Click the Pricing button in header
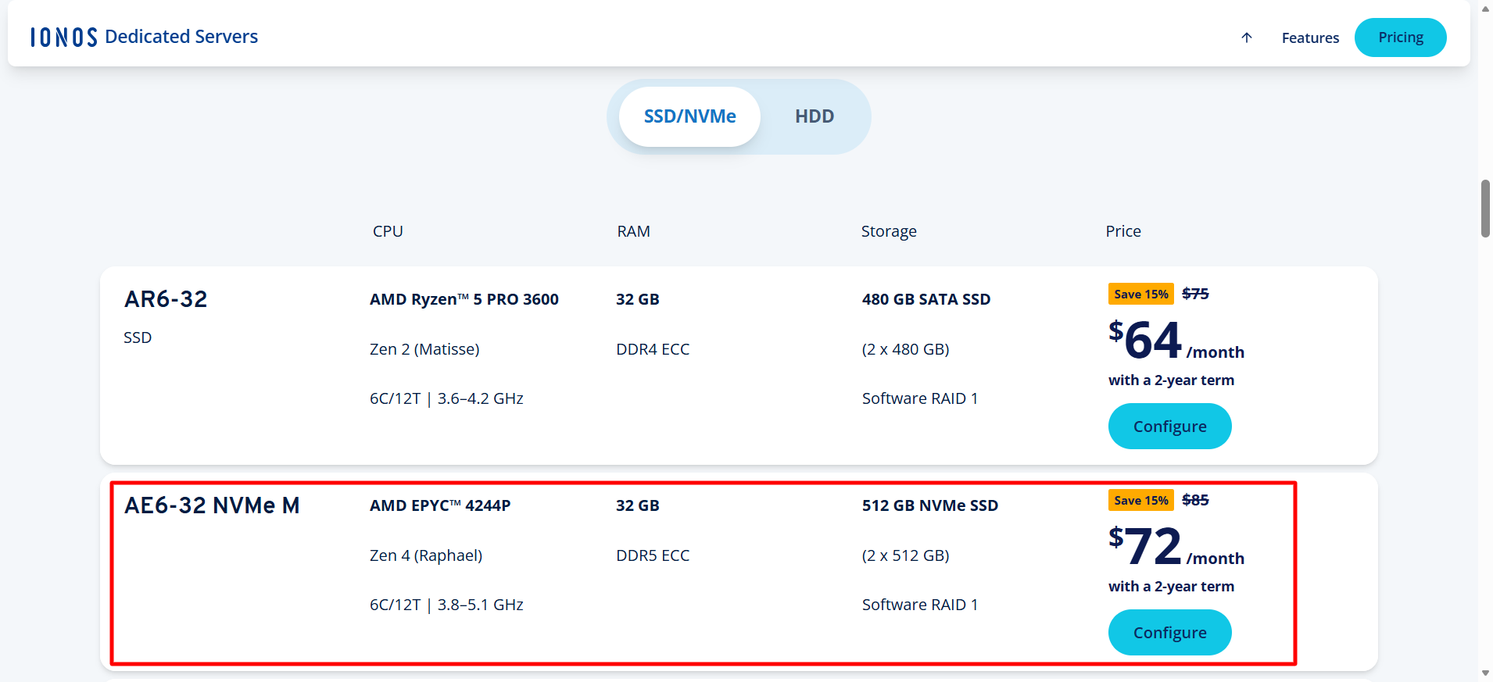1493x682 pixels. (x=1400, y=37)
